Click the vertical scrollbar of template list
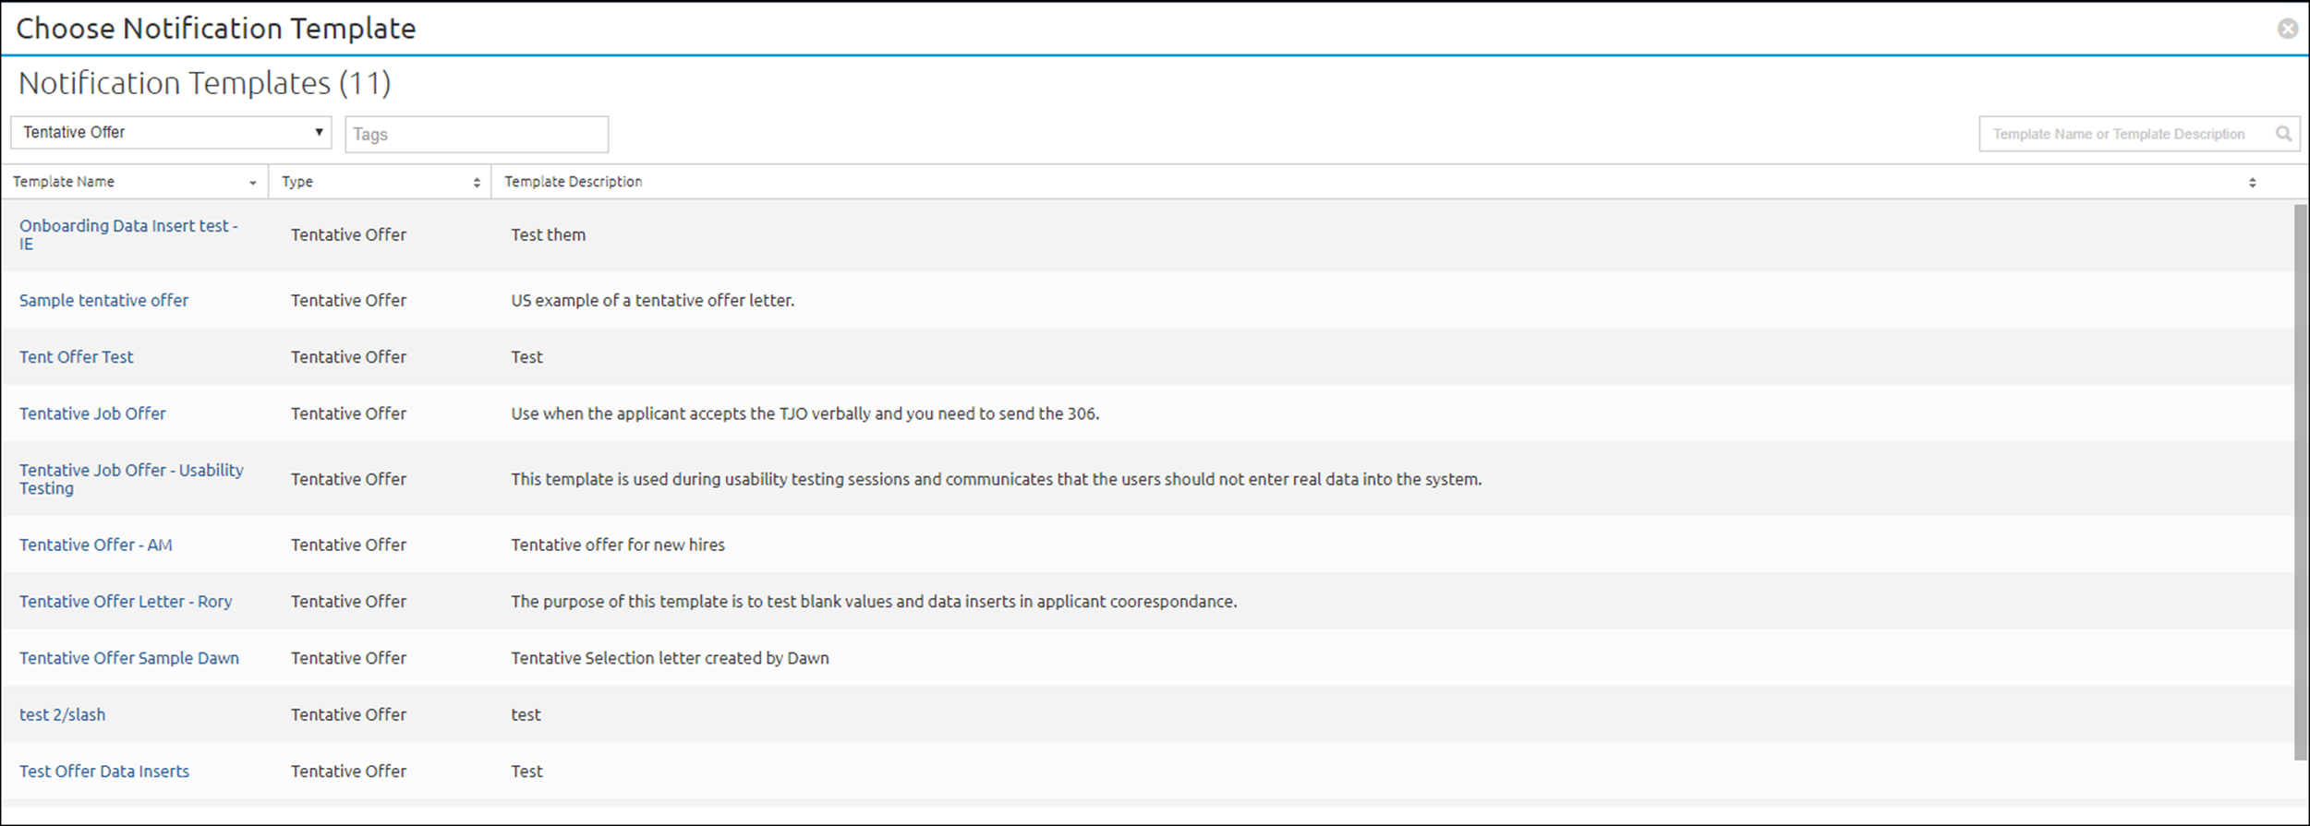This screenshot has width=2310, height=826. point(2300,482)
